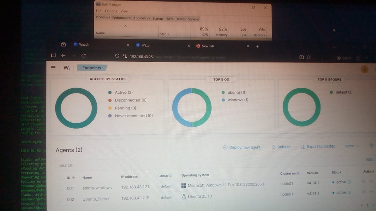Open table settings gear next to More
The width and height of the screenshot is (376, 211).
pos(371,146)
